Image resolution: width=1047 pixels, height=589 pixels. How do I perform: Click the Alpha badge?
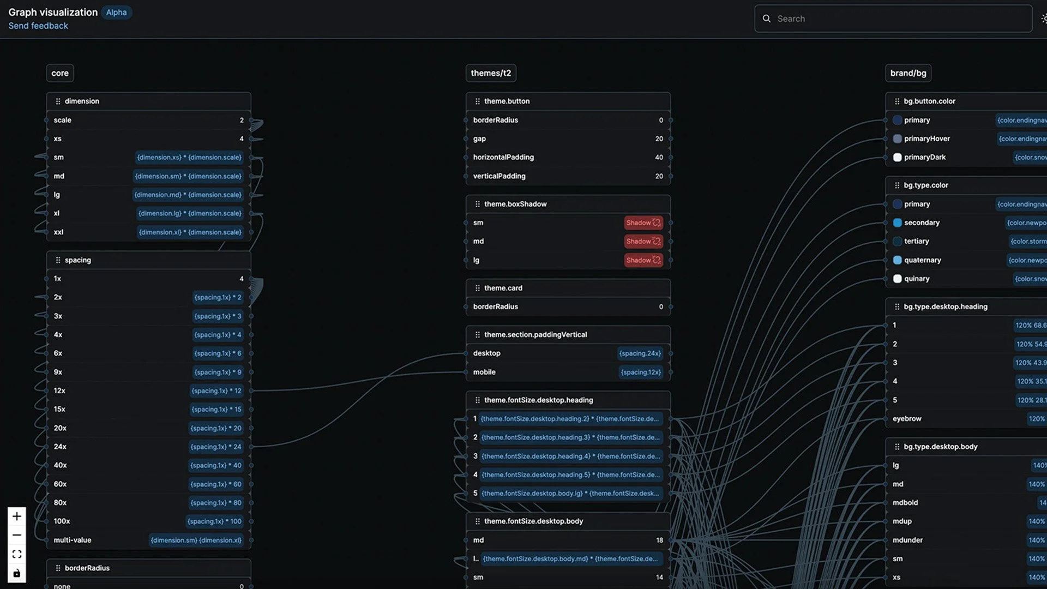click(116, 12)
